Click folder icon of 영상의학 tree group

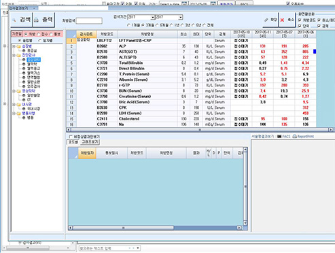click(x=18, y=91)
